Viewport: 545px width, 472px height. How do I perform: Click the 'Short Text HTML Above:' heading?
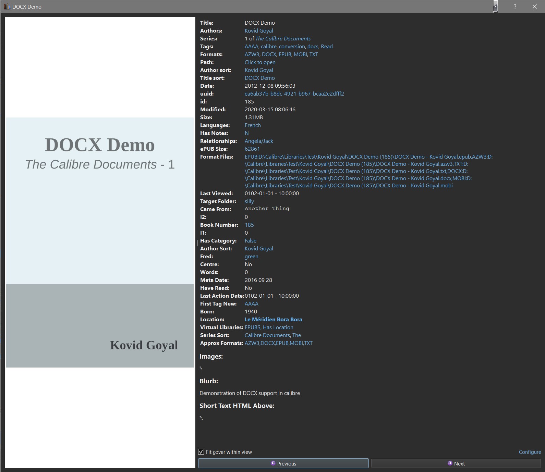(x=237, y=406)
